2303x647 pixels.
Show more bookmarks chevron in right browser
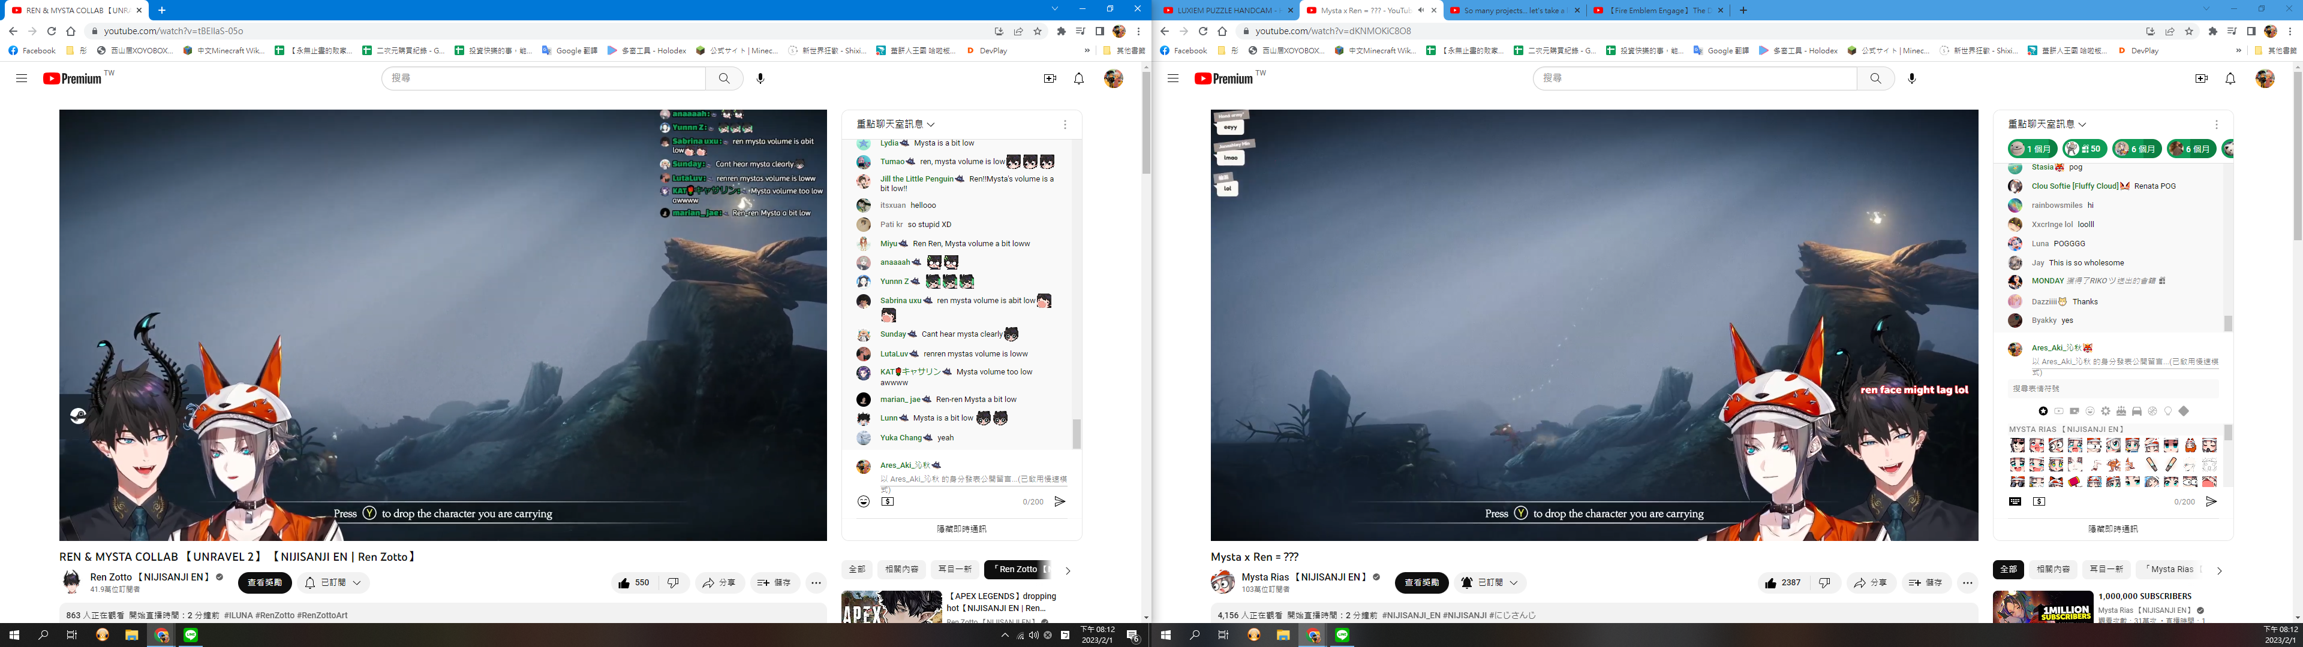[2239, 51]
